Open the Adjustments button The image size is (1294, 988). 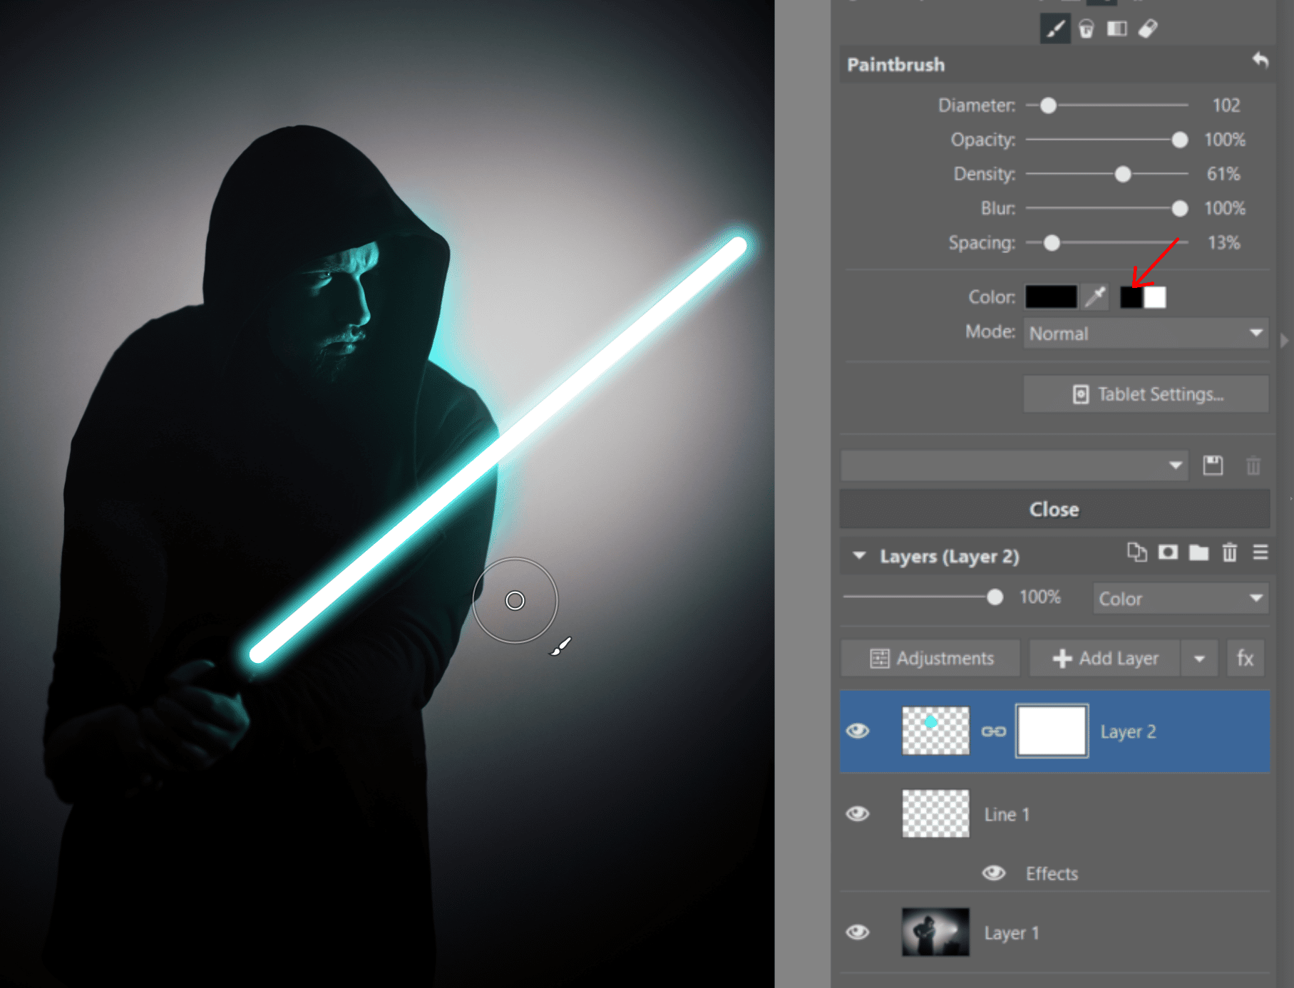click(930, 658)
